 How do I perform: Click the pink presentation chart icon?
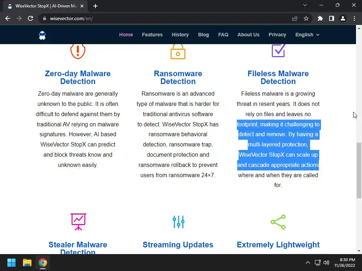point(78,222)
